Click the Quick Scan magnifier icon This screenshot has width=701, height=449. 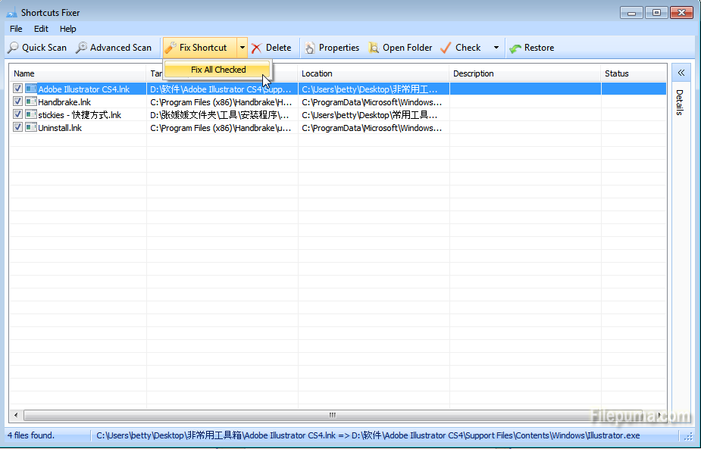click(x=13, y=48)
